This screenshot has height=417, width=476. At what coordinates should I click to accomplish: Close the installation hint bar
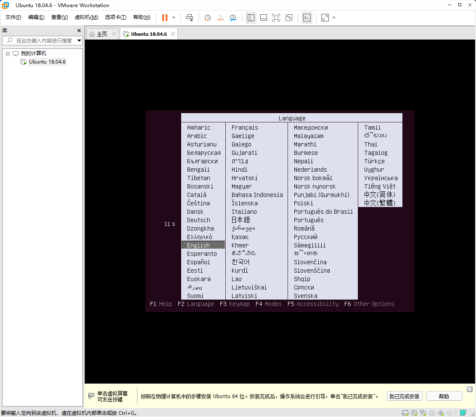(470, 389)
